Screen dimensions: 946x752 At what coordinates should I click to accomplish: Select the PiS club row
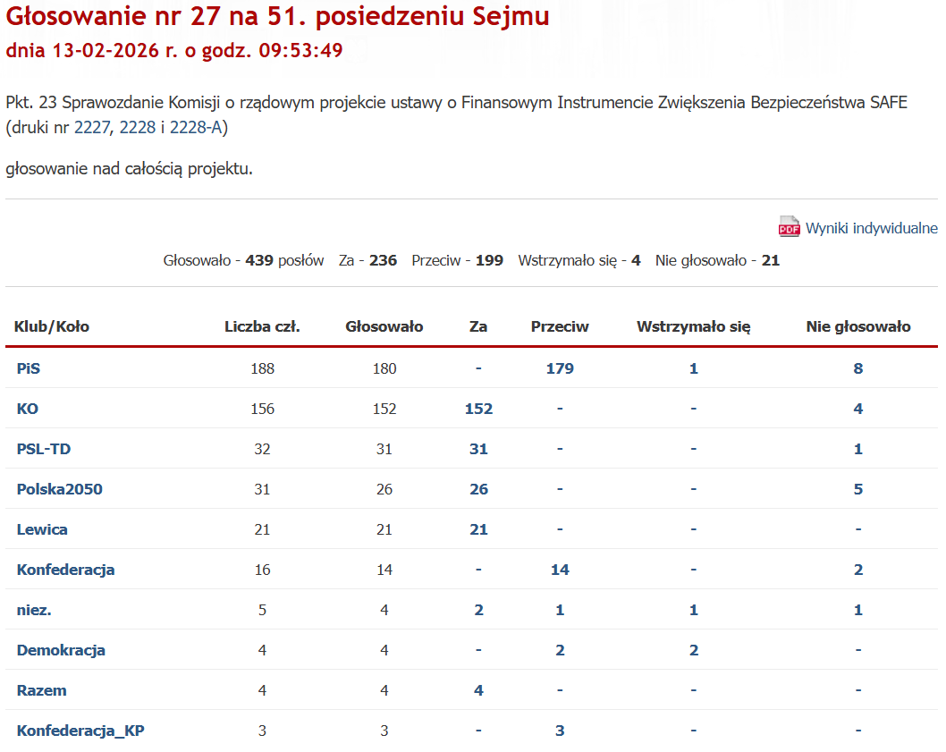pos(29,368)
